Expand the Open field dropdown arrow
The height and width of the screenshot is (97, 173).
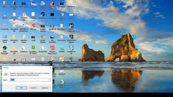pyautogui.click(x=49, y=80)
